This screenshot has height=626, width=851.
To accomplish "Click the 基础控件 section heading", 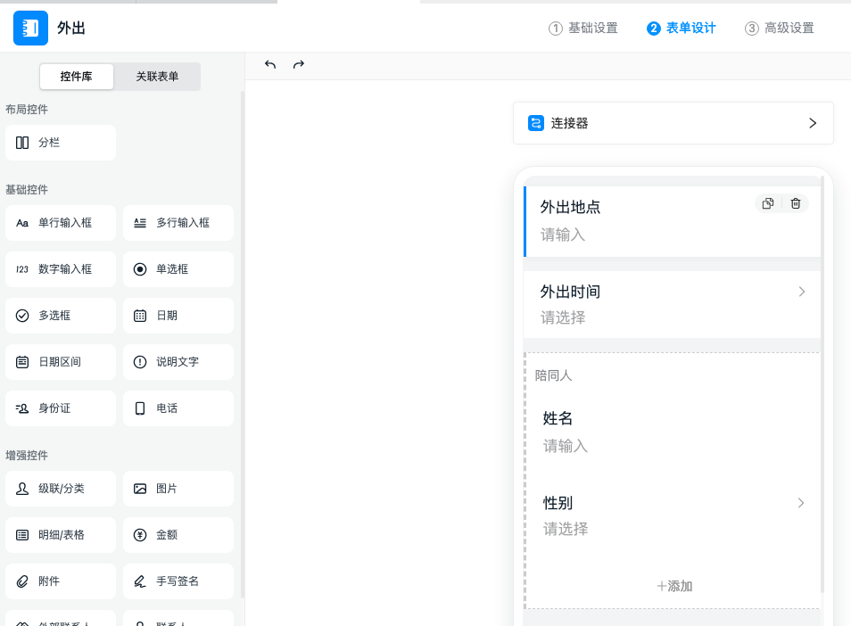I will [27, 190].
